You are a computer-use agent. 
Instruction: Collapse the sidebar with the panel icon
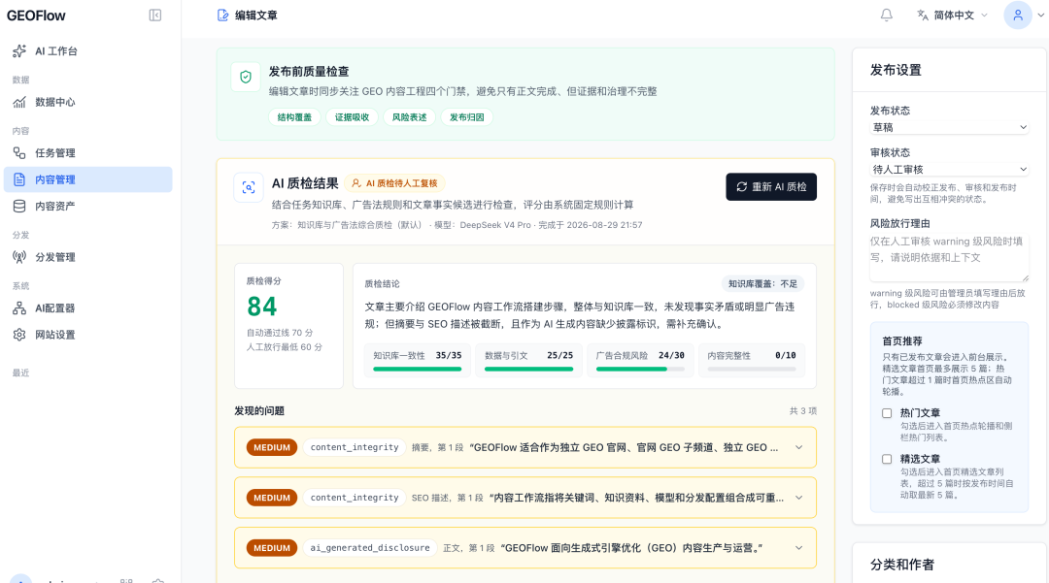point(155,16)
